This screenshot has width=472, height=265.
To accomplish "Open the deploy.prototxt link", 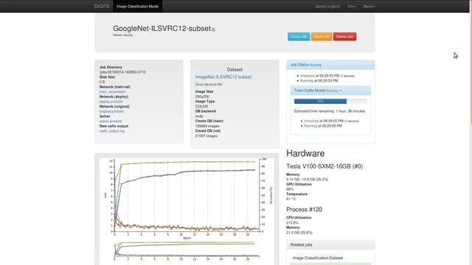I will (x=111, y=102).
